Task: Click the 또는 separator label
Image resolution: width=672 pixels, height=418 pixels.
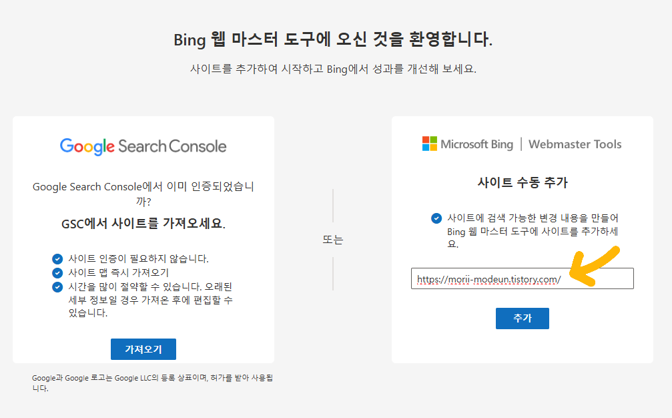Action: 333,239
